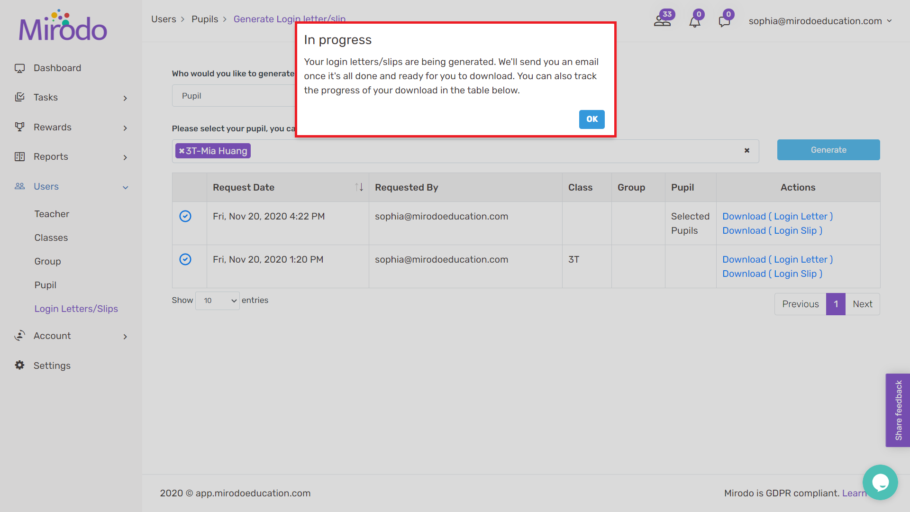Click the Rewards trophy icon
The height and width of the screenshot is (512, 910).
point(19,127)
